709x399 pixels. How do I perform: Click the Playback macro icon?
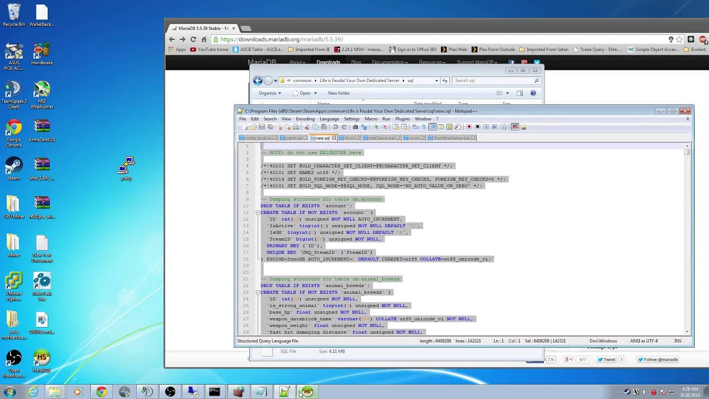pos(486,126)
